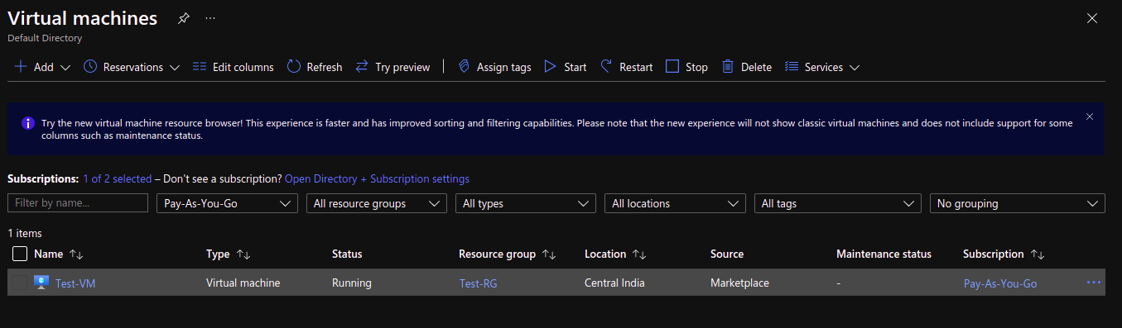
Task: Click the Test-VM machine icon
Action: point(41,283)
